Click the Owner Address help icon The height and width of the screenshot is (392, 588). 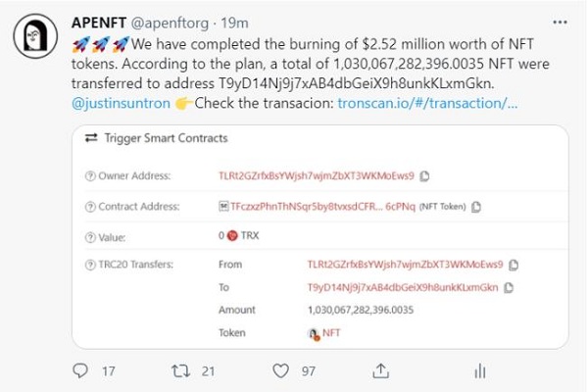pos(90,176)
